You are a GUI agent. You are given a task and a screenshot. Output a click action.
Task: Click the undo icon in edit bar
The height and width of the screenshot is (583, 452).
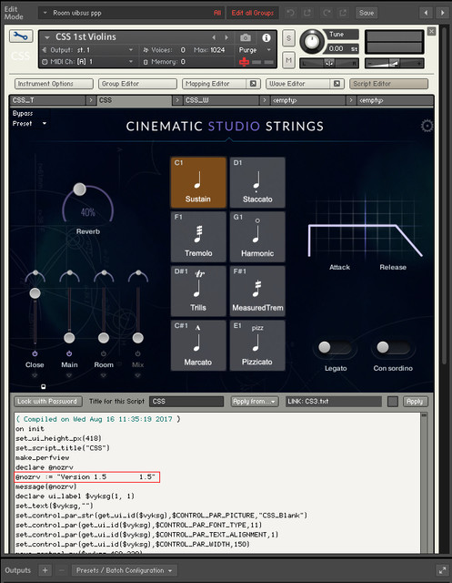point(291,13)
